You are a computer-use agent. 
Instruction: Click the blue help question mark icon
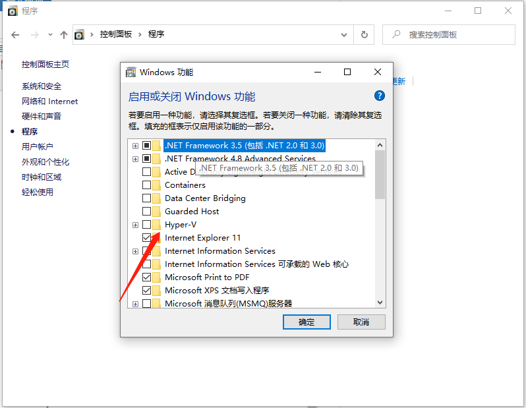click(379, 96)
